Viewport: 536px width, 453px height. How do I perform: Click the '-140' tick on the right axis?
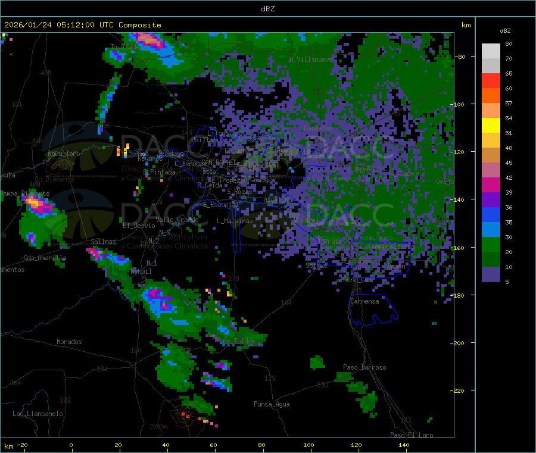tap(458, 199)
